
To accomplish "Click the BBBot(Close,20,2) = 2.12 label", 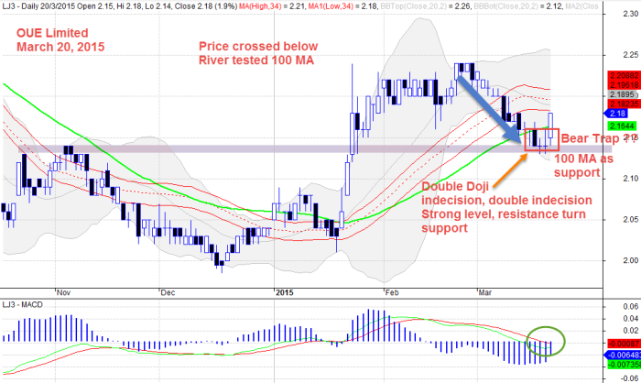I will click(518, 6).
